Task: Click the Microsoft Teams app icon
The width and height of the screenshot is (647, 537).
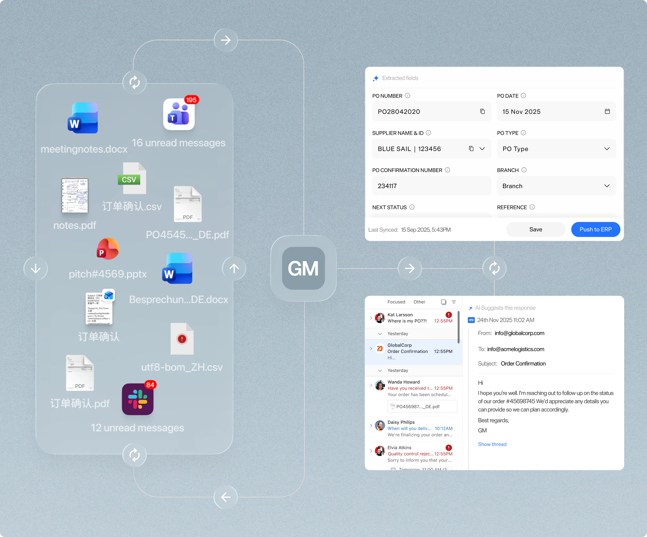Action: coord(179,115)
